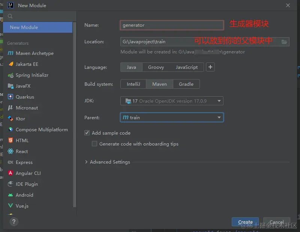
Task: Choose Maven build system
Action: [160, 84]
